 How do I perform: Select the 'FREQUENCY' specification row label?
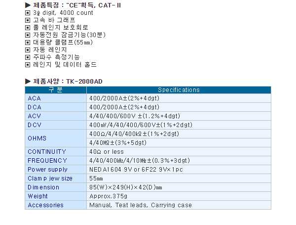47,161
